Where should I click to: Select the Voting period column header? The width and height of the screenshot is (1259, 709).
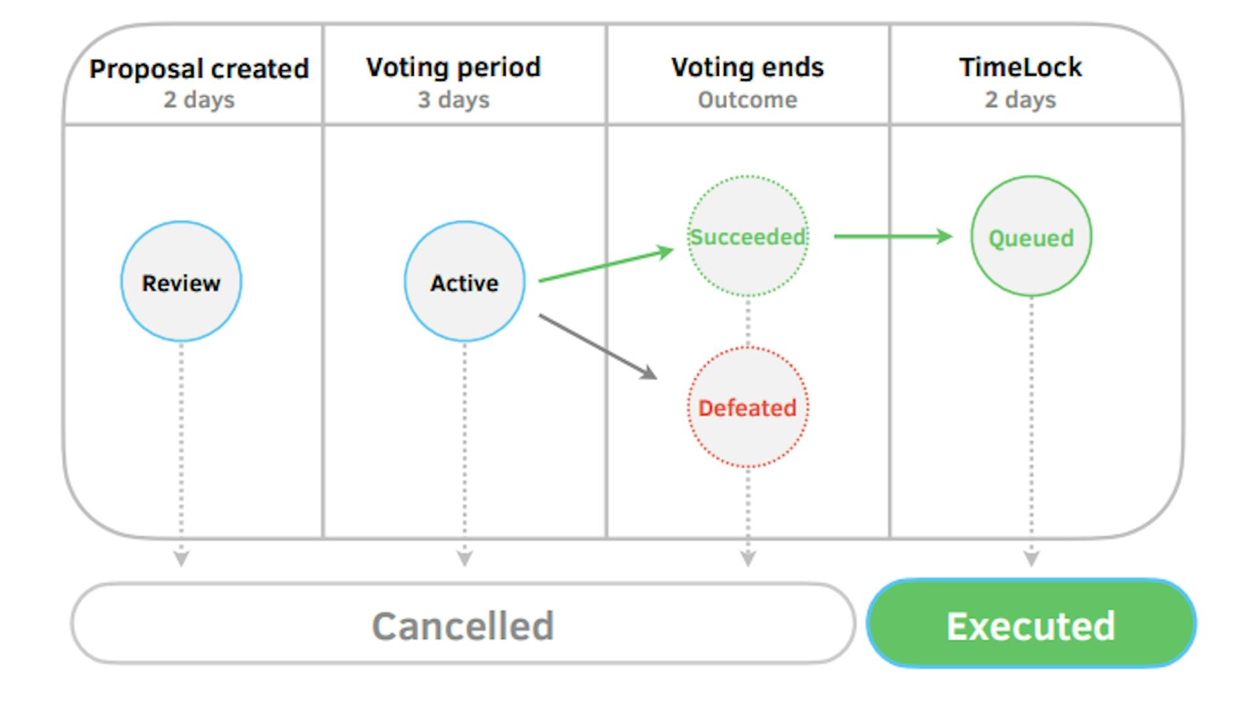coord(453,67)
